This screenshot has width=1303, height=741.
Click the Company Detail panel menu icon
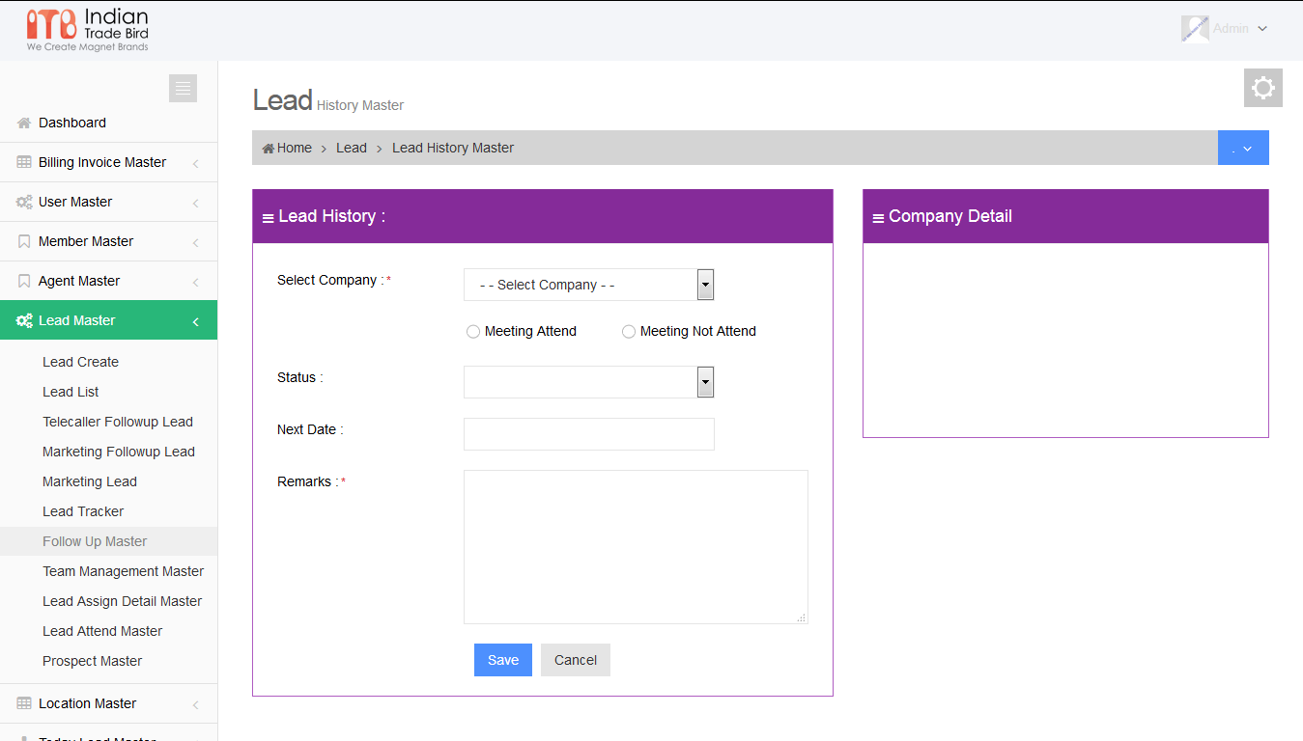(878, 219)
